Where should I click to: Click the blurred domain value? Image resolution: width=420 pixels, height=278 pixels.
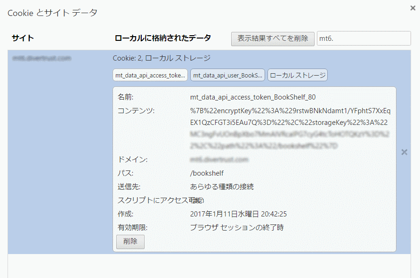click(x=219, y=160)
